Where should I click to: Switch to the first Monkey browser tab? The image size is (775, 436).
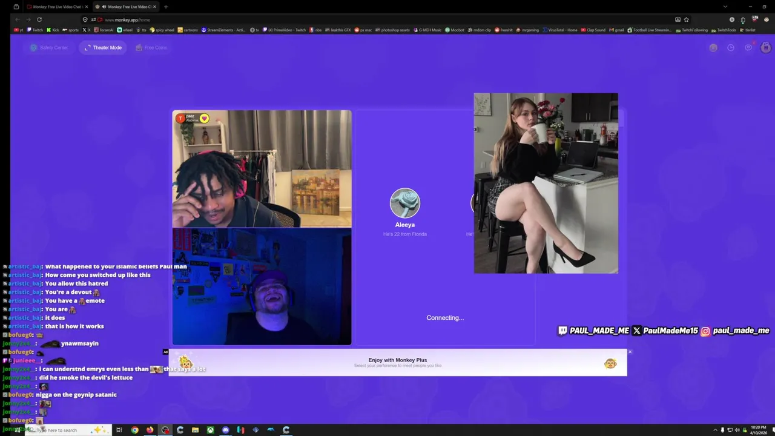pyautogui.click(x=57, y=7)
